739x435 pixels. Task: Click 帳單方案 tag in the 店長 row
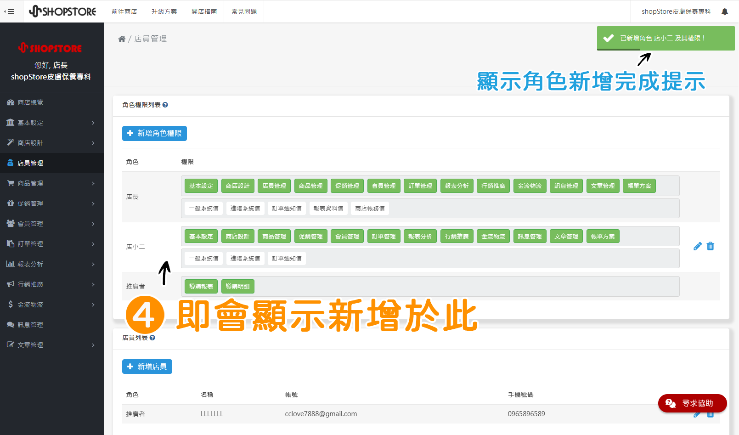[x=639, y=186]
